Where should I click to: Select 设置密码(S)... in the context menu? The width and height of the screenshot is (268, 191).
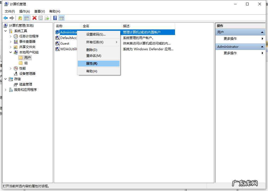point(96,34)
